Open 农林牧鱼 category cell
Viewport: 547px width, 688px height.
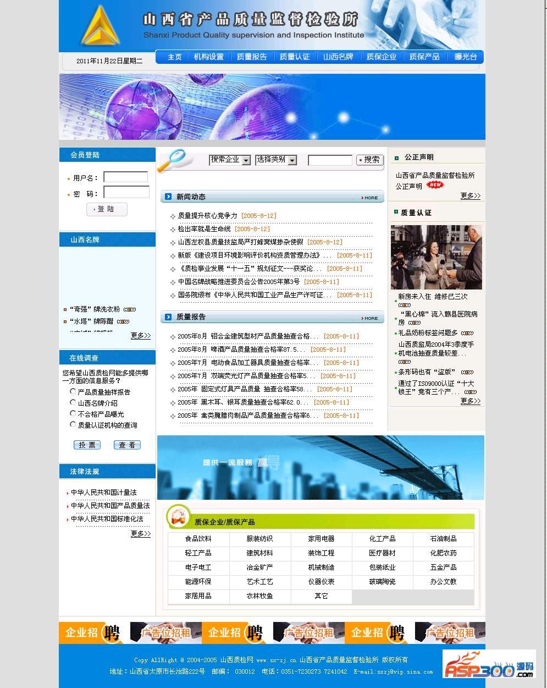click(259, 596)
